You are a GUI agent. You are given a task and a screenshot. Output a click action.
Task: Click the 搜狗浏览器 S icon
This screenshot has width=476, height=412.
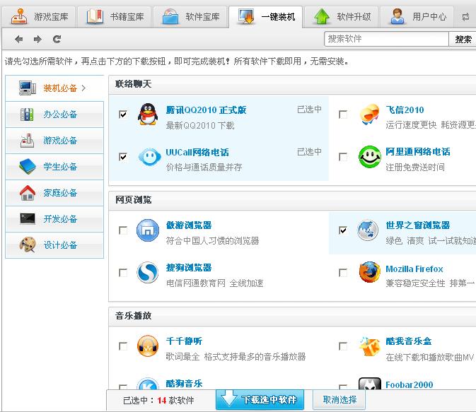[147, 273]
